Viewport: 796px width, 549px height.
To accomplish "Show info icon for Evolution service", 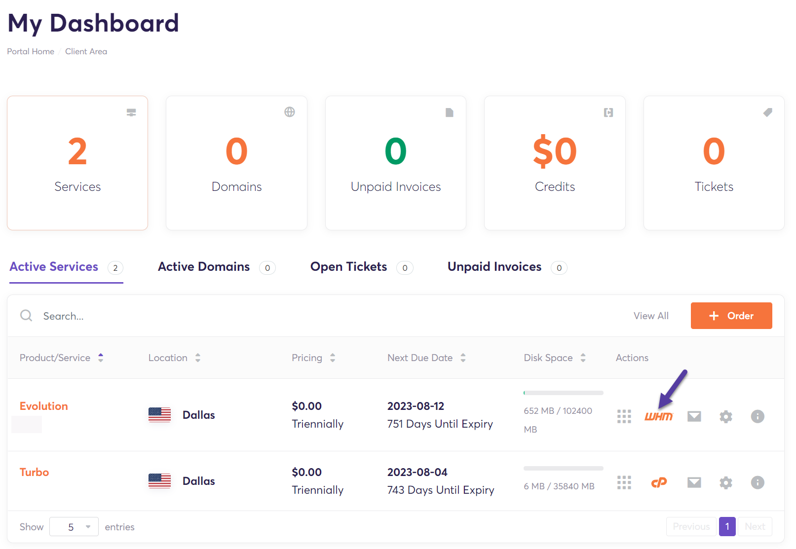I will point(757,417).
